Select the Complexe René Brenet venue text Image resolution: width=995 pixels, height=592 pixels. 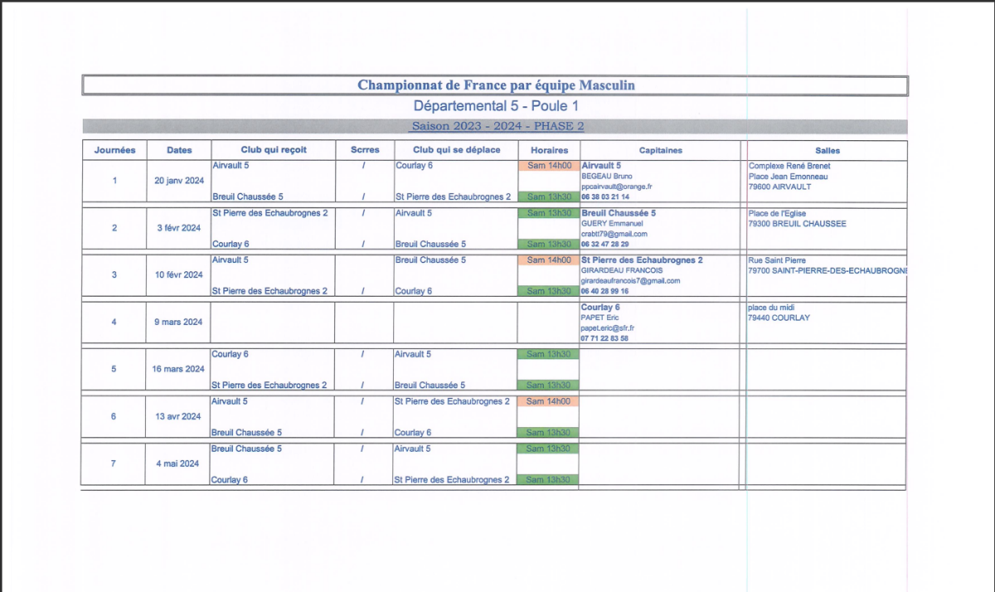coord(789,166)
